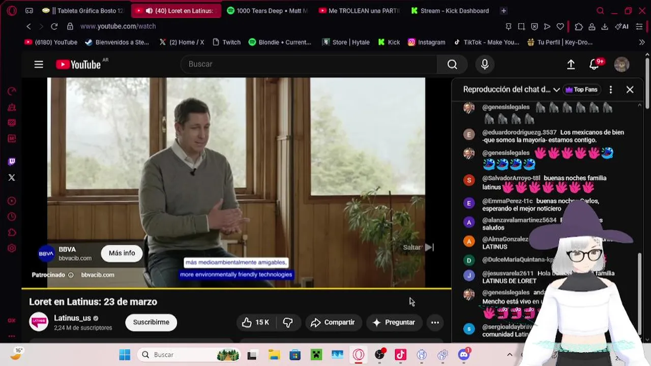Open the browser extensions puzzle icon
The height and width of the screenshot is (366, 651).
pos(579,26)
